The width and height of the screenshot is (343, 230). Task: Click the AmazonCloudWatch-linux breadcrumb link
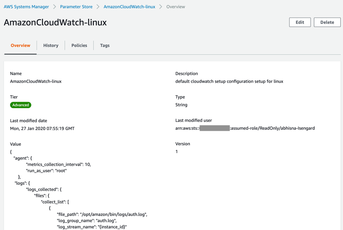coord(129,6)
